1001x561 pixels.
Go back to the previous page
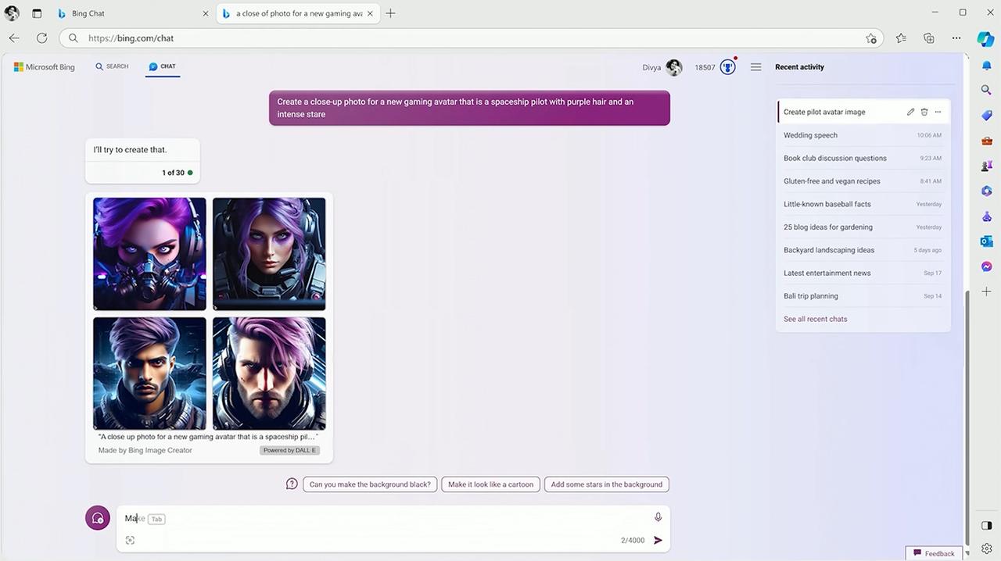click(x=14, y=38)
